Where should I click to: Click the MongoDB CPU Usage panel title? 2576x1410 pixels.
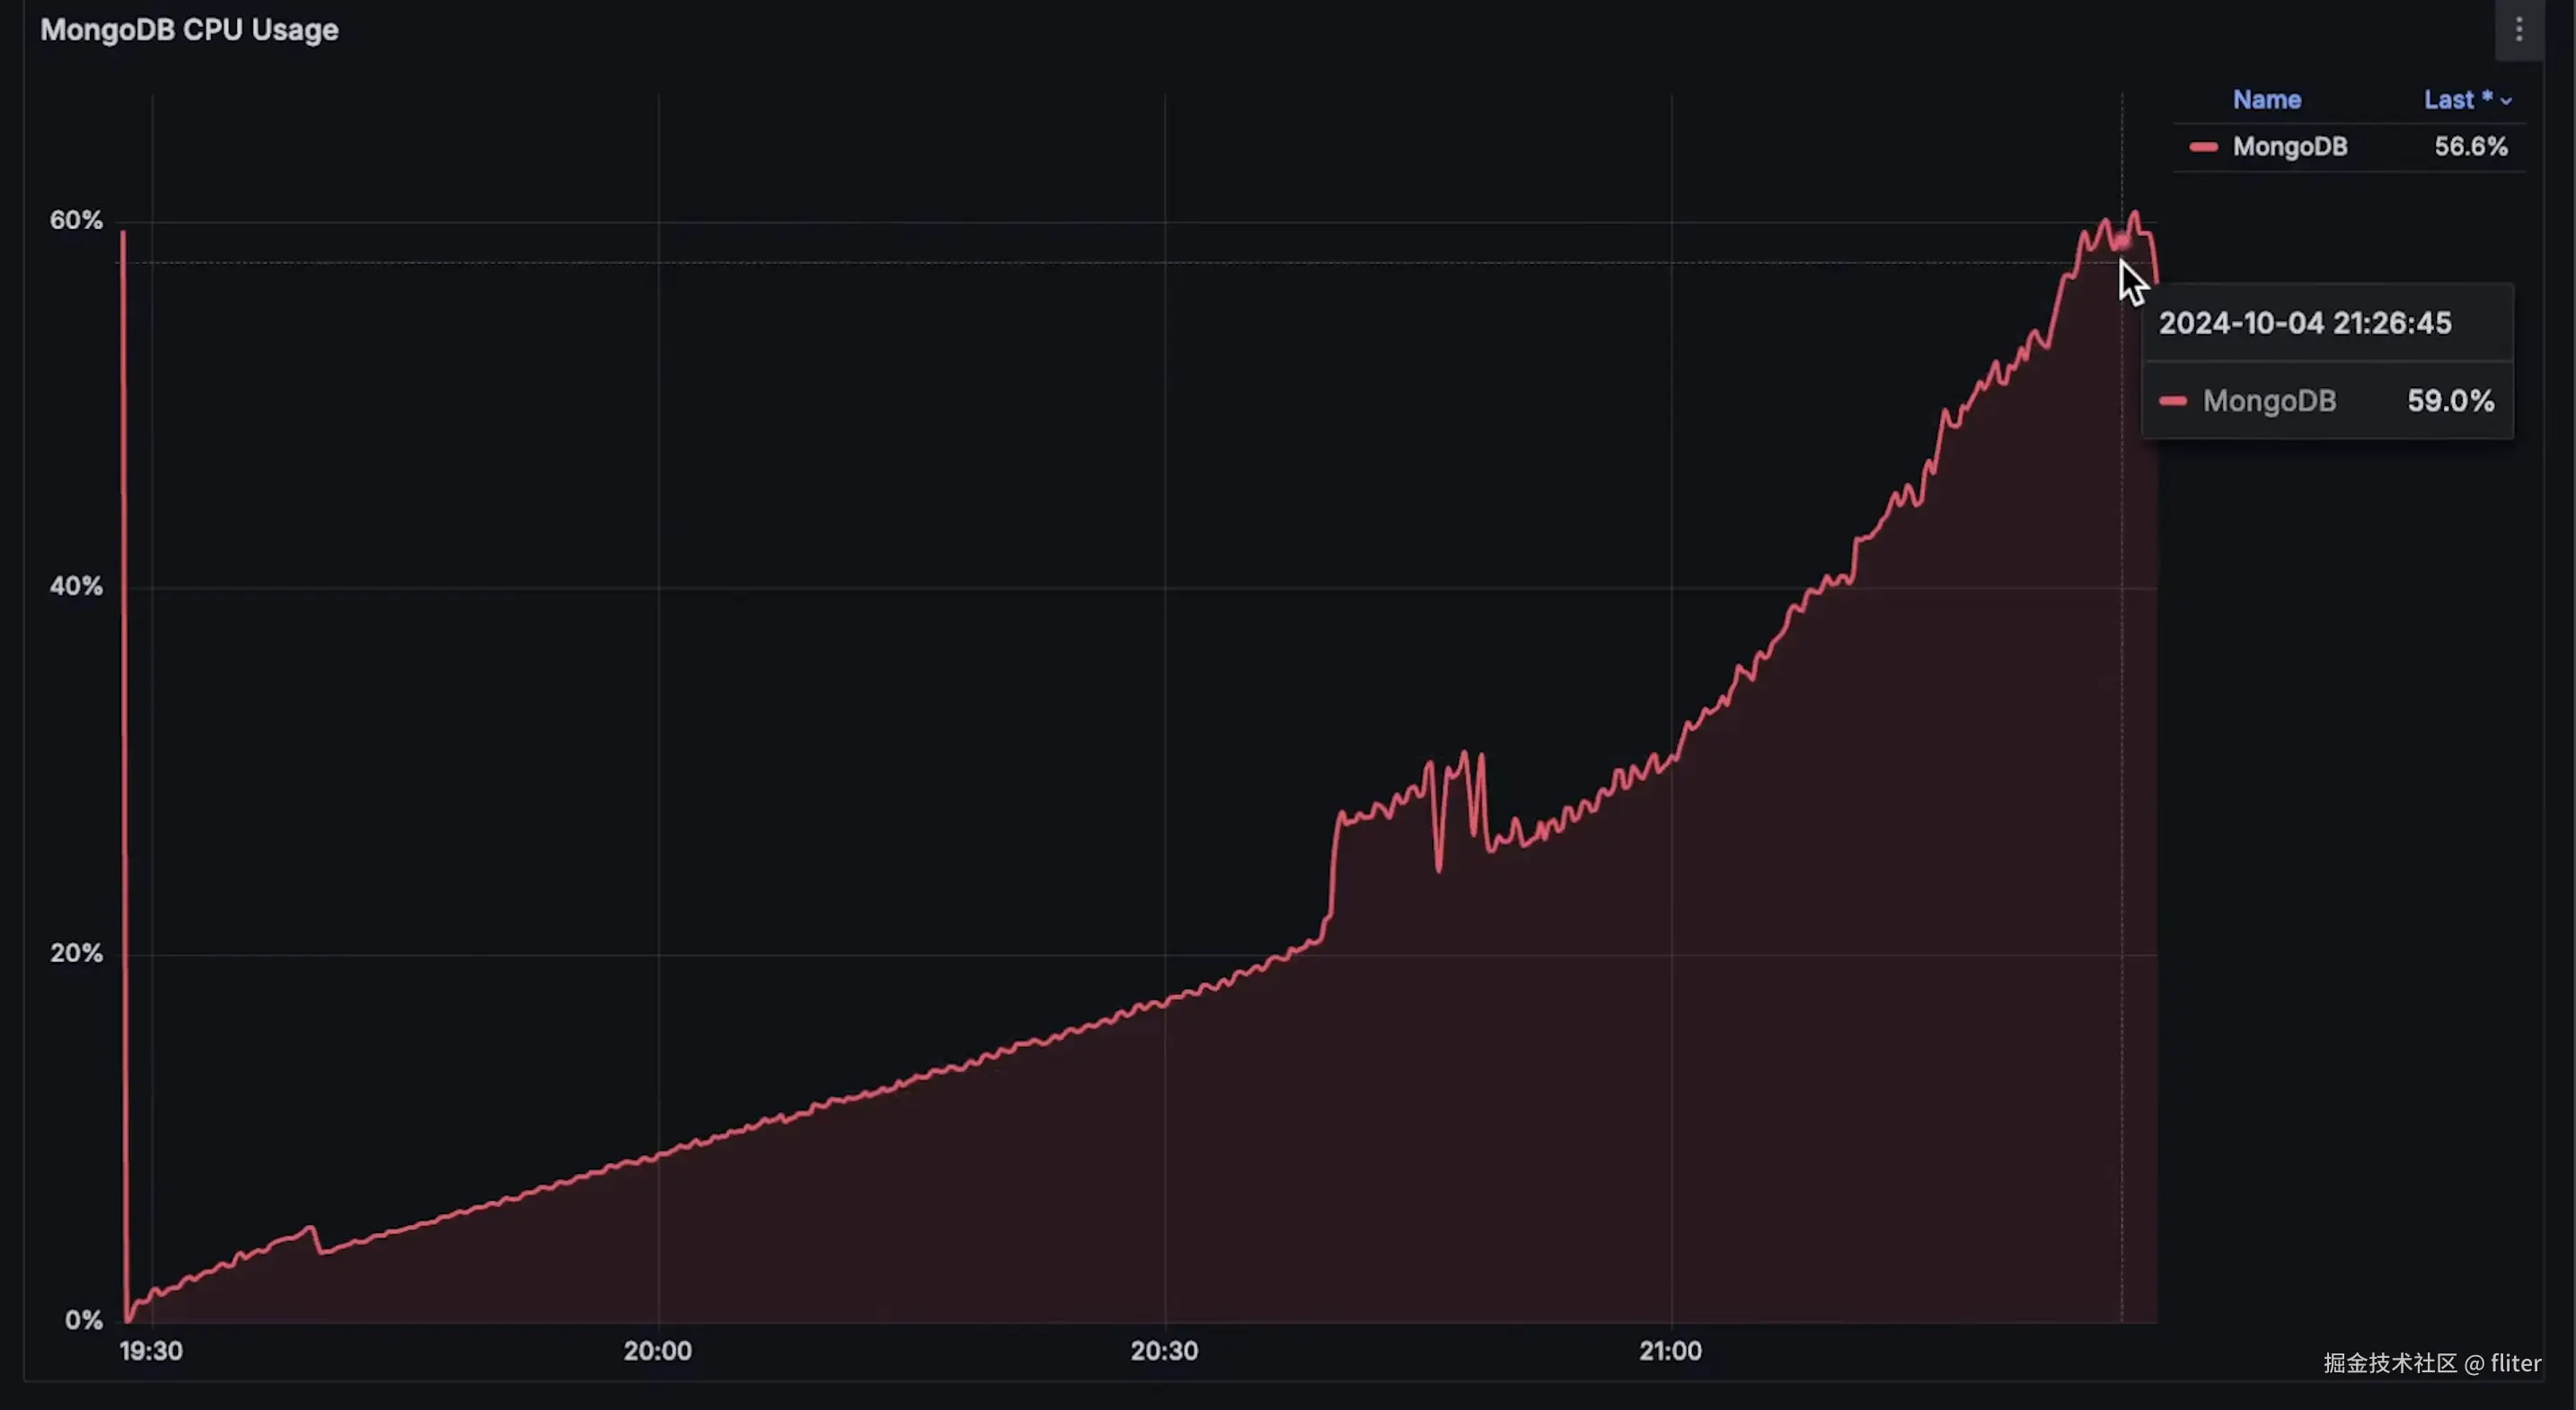pyautogui.click(x=189, y=30)
